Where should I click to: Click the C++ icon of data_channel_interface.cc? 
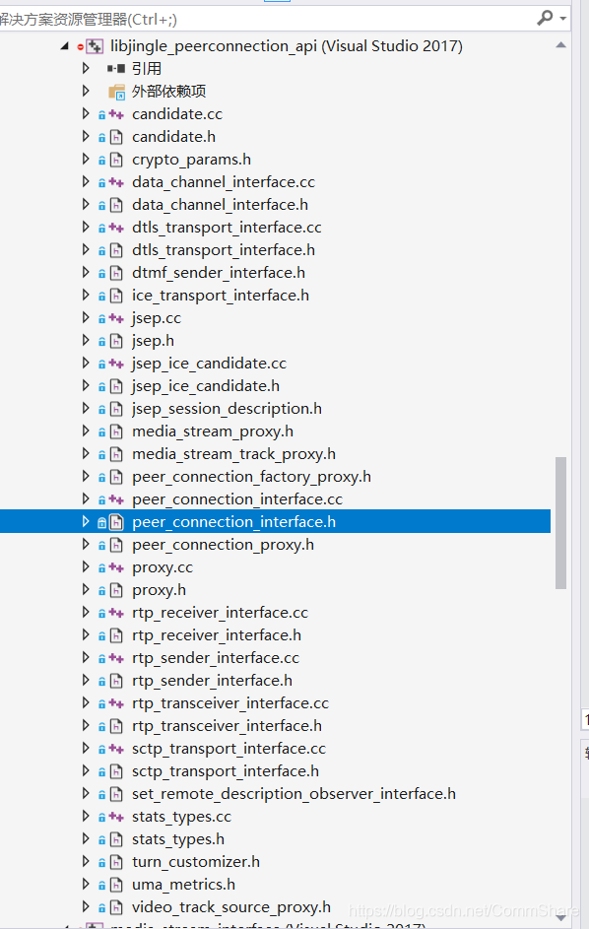[117, 182]
